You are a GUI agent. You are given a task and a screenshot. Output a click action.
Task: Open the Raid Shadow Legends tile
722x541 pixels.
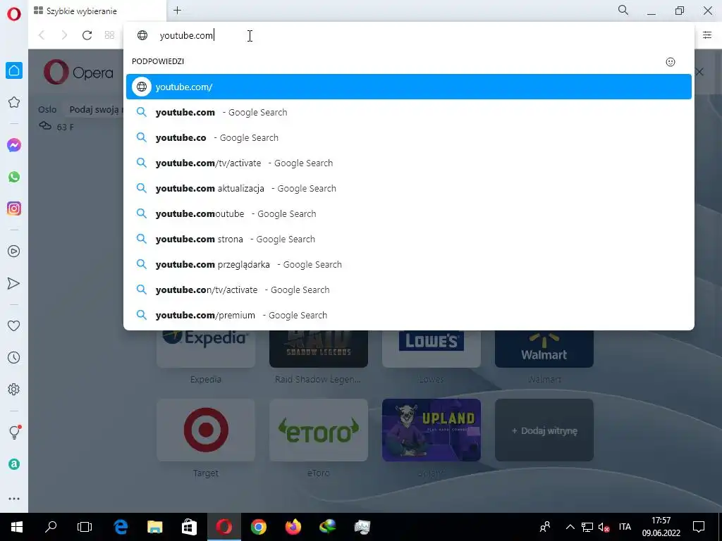coord(319,349)
